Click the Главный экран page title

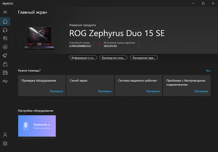(x=32, y=12)
